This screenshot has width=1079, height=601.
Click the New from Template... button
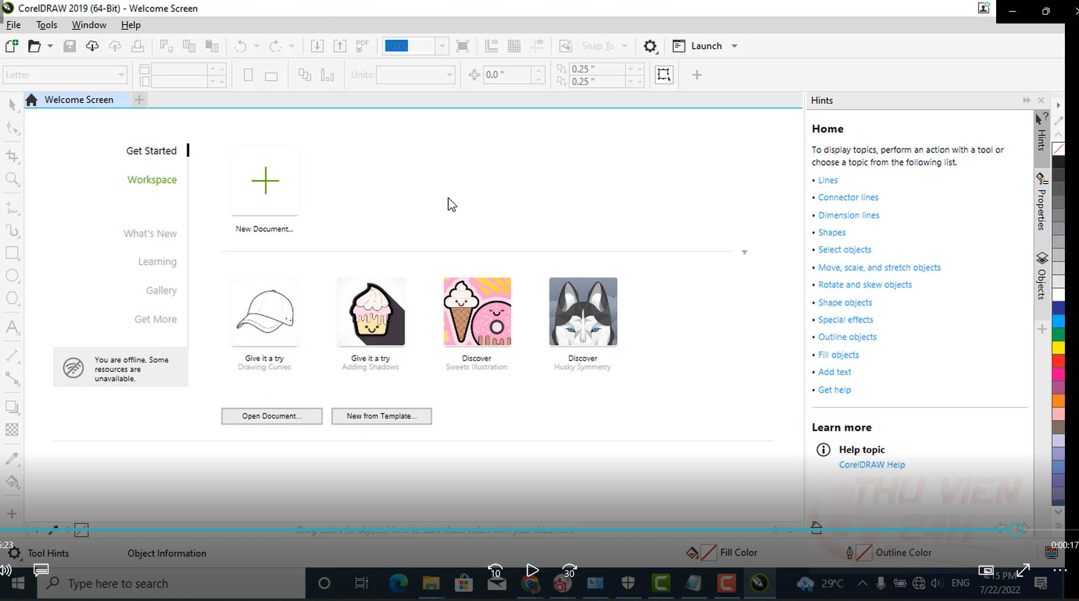[381, 416]
